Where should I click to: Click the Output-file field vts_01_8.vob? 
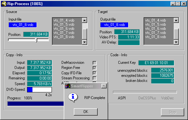click(114, 25)
